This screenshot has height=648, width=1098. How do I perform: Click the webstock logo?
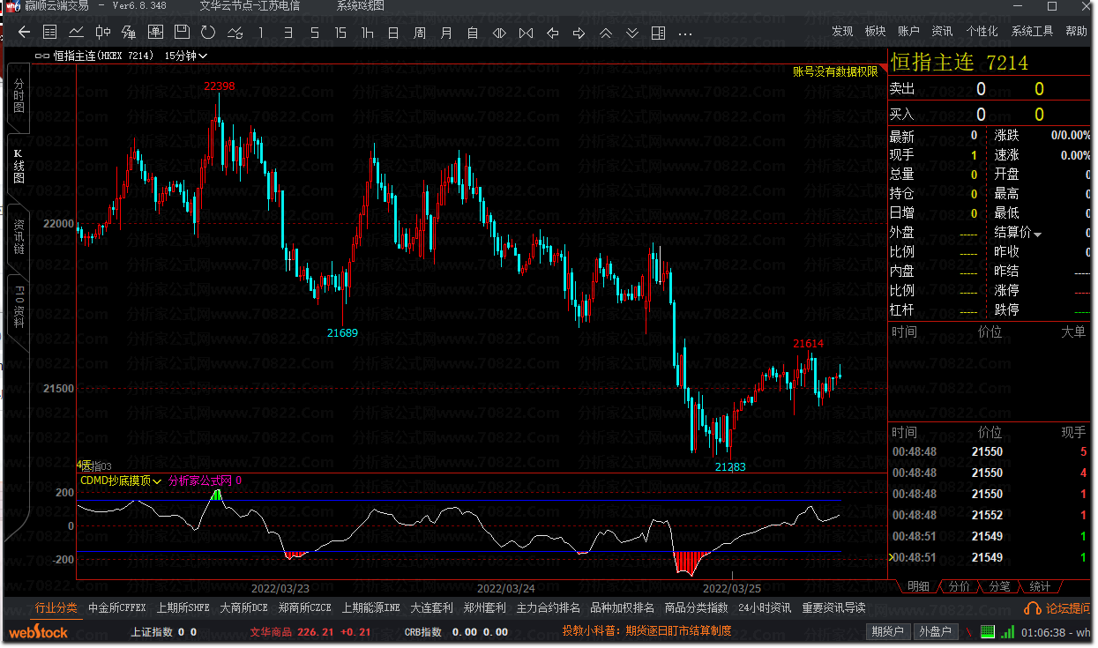pos(38,632)
